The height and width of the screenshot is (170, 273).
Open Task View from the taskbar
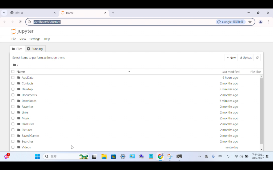pos(94,156)
